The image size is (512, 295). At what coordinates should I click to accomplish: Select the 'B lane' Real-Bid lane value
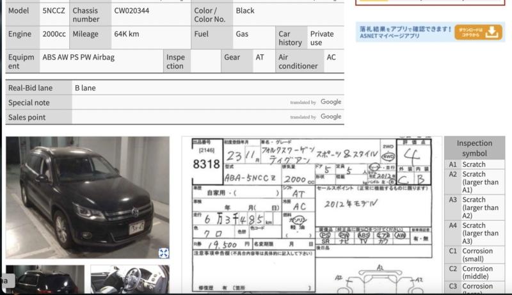[85, 88]
